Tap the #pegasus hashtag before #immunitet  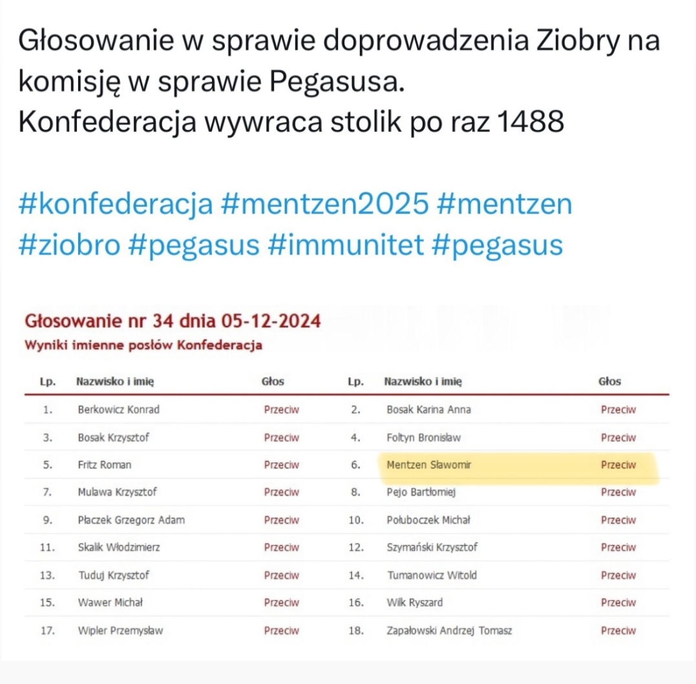[x=204, y=245]
